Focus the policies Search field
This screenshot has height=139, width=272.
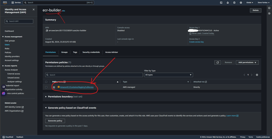pos(94,75)
